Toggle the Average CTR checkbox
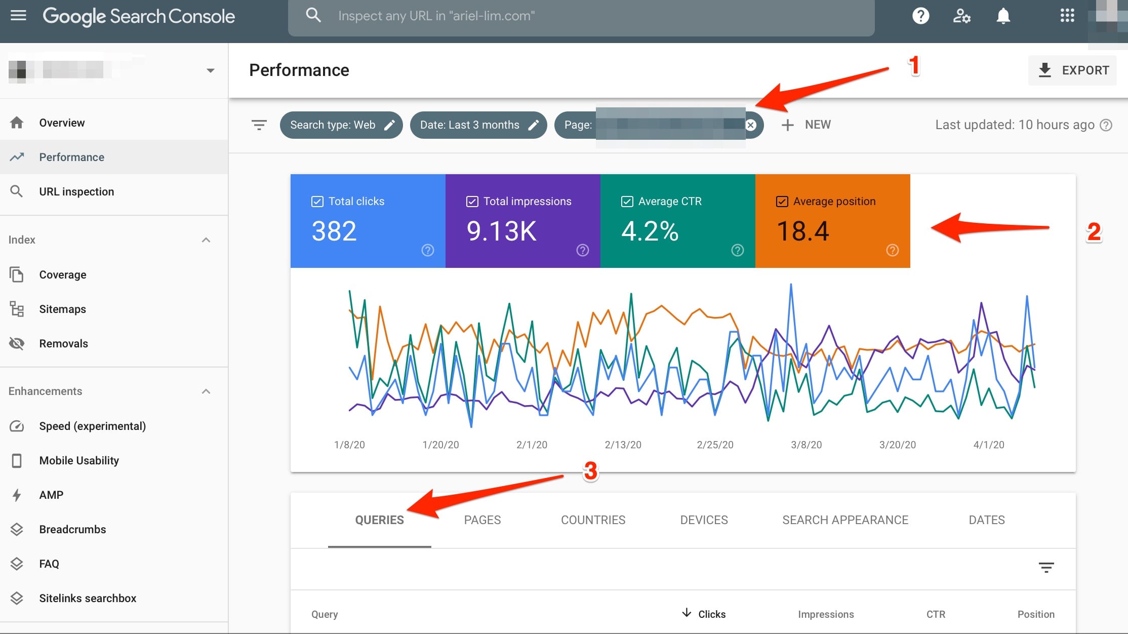 pyautogui.click(x=627, y=201)
